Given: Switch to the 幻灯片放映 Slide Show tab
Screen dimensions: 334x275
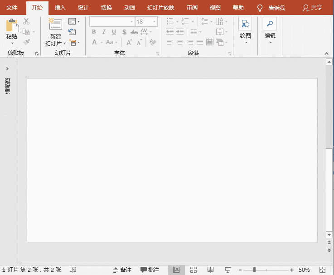Looking at the screenshot, I should pos(161,8).
